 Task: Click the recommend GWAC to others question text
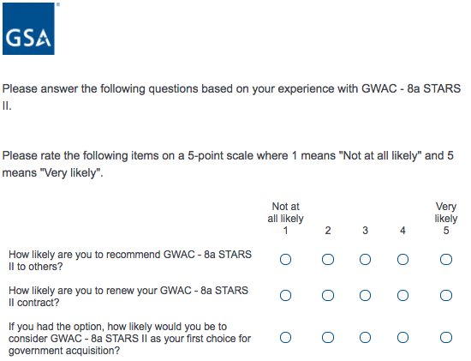click(130, 261)
